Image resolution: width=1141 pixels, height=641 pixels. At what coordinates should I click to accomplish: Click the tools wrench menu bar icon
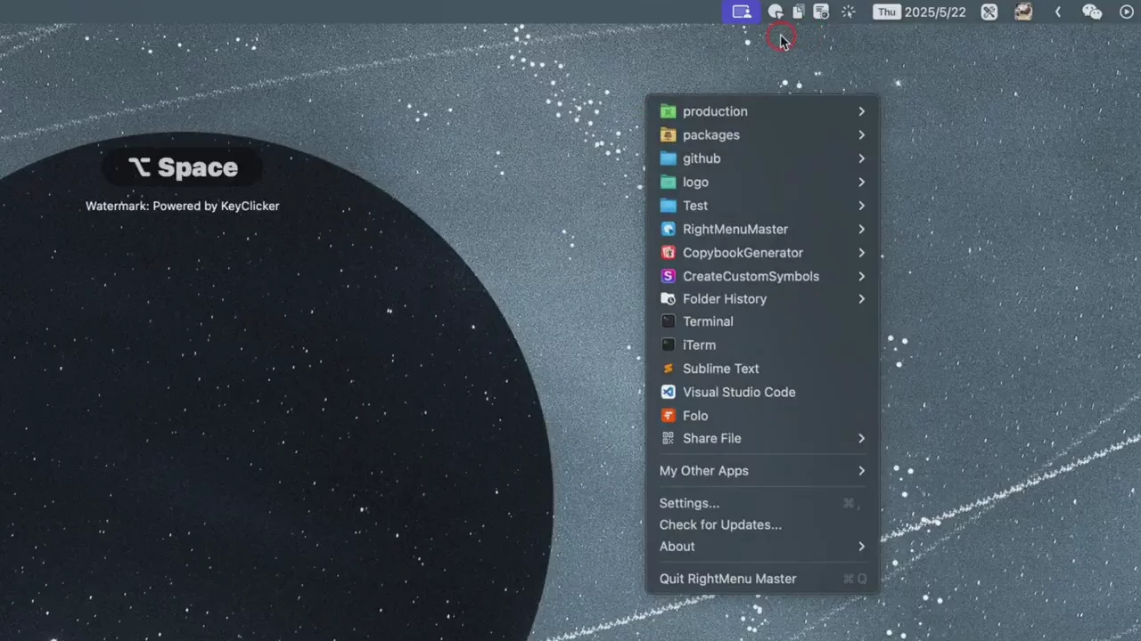point(989,12)
